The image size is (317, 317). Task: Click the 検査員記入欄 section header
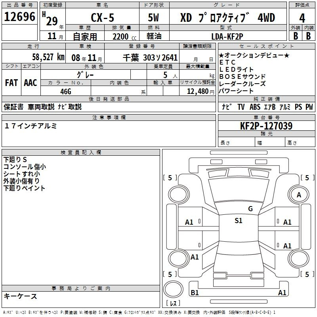coord(81,153)
